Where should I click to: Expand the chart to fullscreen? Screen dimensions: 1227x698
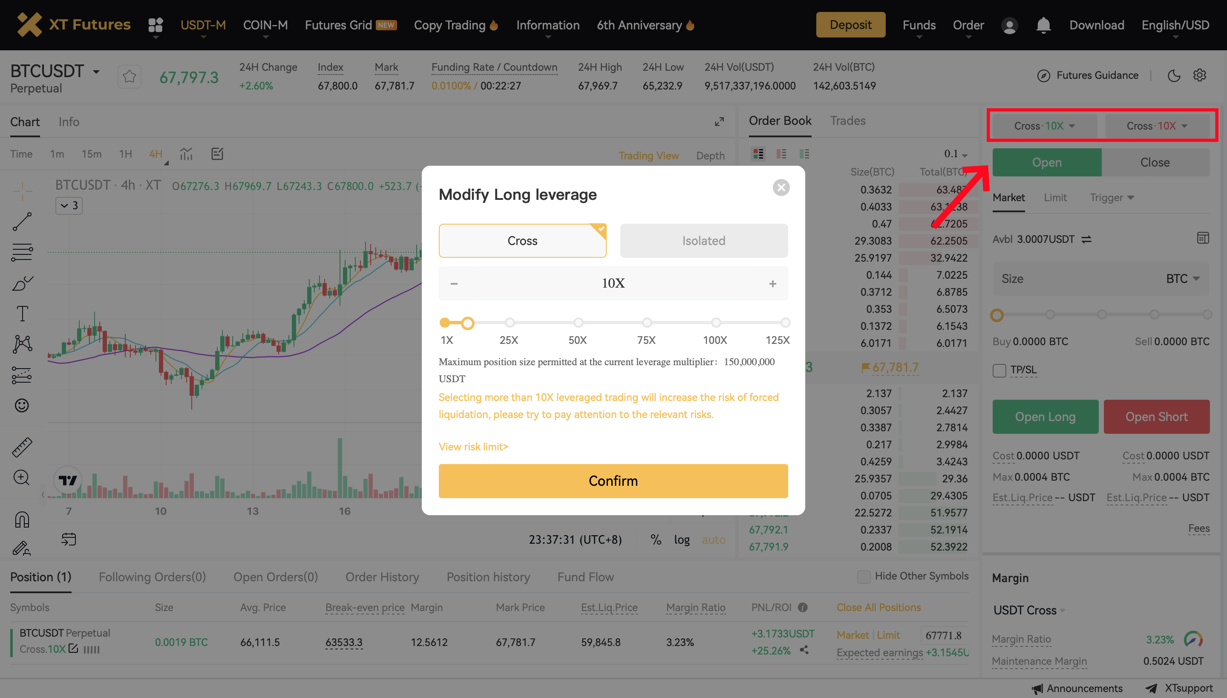click(x=719, y=122)
